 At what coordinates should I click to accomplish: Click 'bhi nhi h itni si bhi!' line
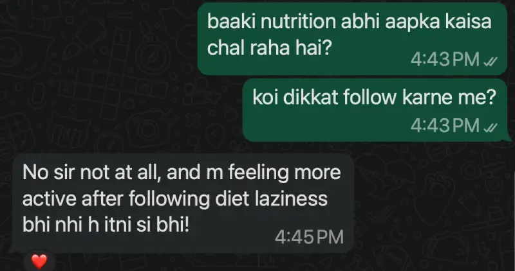click(106, 225)
